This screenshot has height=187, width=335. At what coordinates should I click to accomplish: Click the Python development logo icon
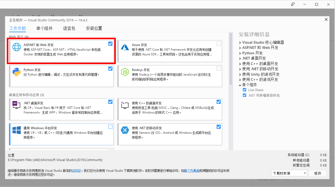tap(17, 72)
